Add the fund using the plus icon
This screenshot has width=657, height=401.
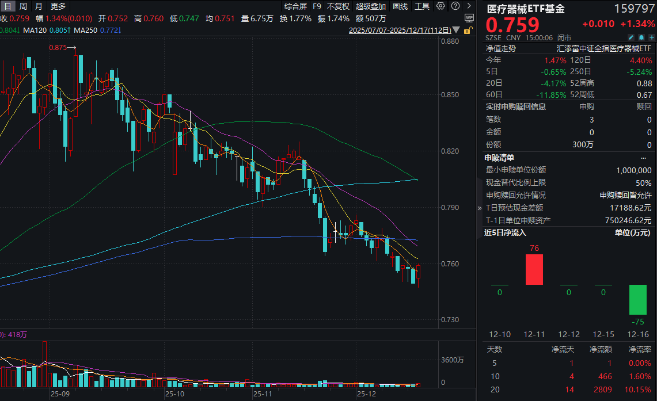click(651, 37)
